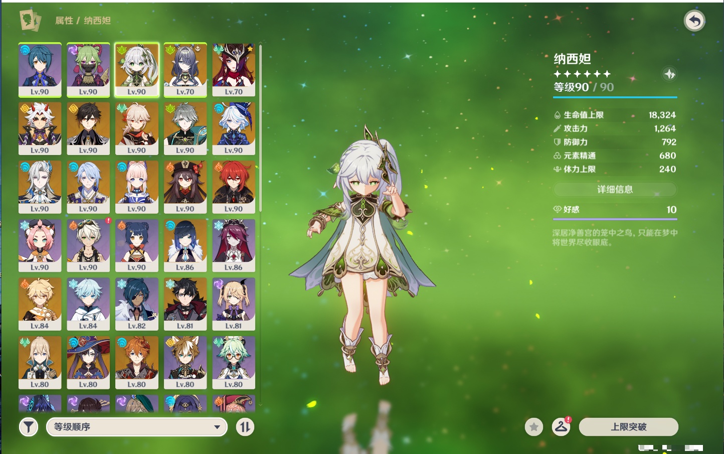This screenshot has width=724, height=454.
Task: Click the cyan level progress bar
Action: (x=615, y=97)
